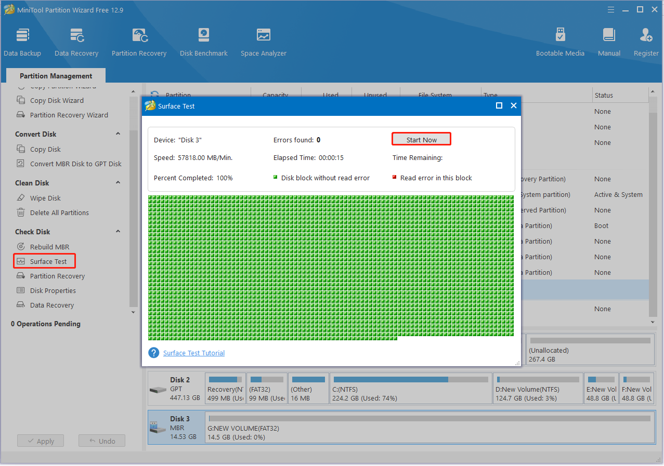Start Disk Benchmark
The width and height of the screenshot is (664, 466).
click(204, 43)
